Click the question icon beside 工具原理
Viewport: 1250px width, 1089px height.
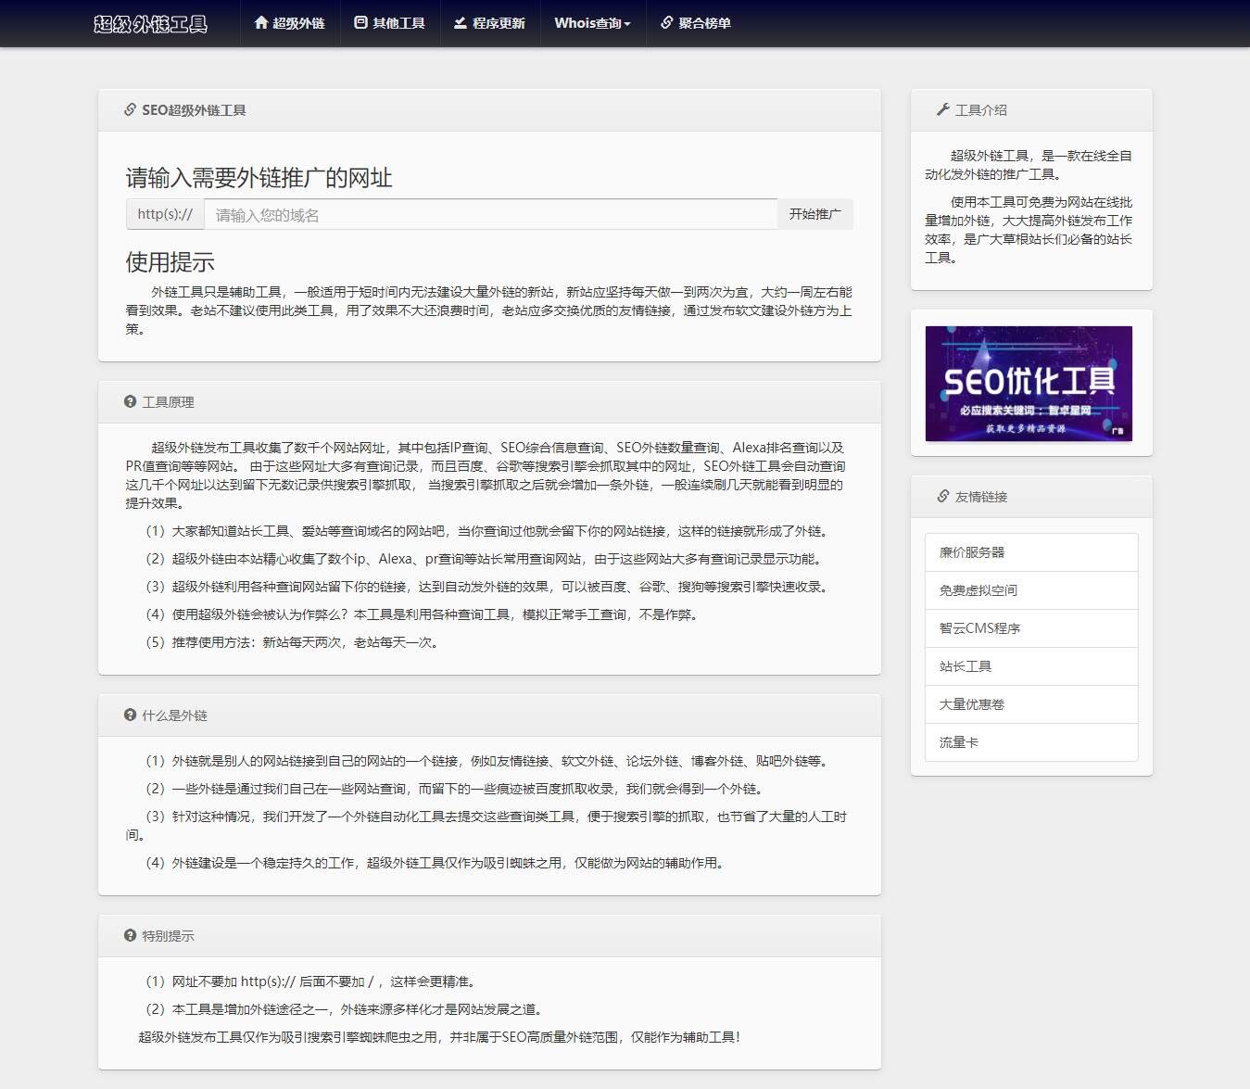pyautogui.click(x=129, y=401)
